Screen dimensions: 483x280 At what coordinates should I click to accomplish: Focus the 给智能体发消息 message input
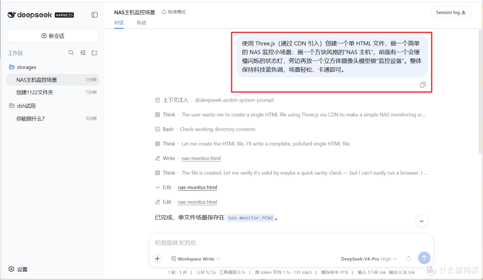point(291,243)
